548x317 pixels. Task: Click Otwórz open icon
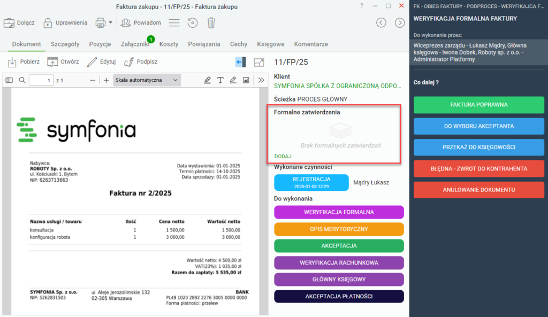[x=52, y=62]
